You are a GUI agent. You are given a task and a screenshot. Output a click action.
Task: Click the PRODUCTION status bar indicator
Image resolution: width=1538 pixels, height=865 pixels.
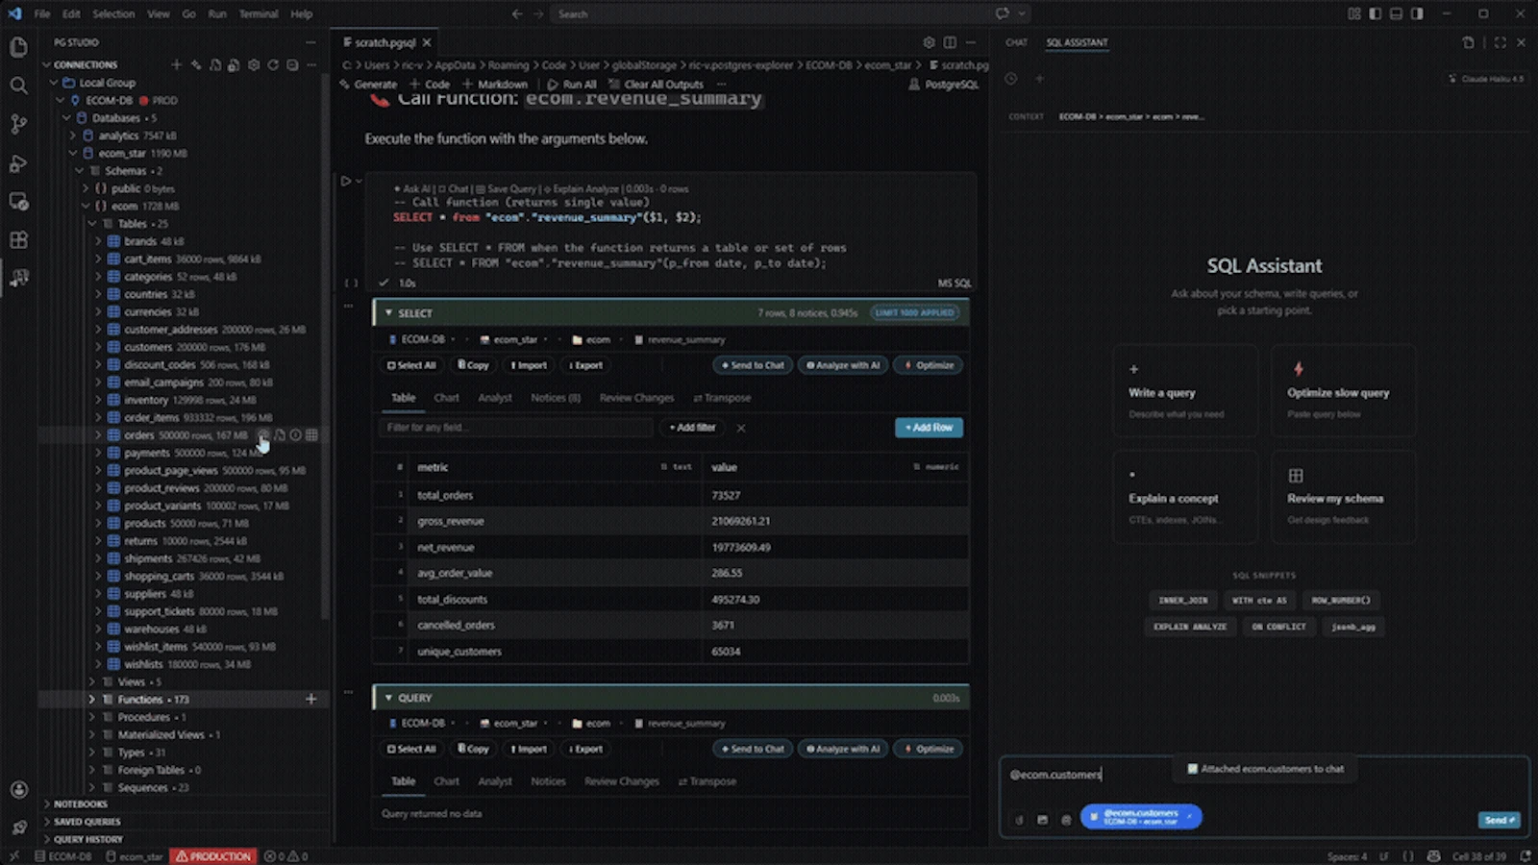(x=212, y=856)
